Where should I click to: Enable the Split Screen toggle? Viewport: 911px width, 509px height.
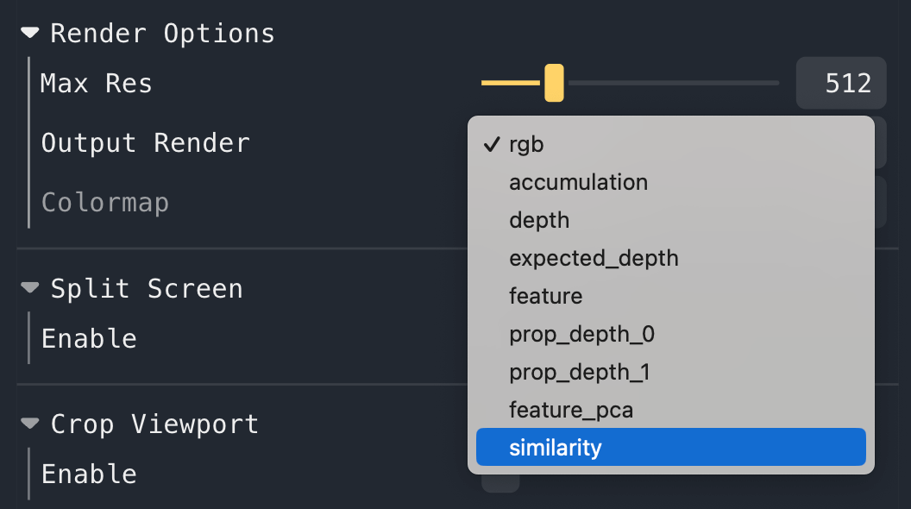tap(500, 338)
